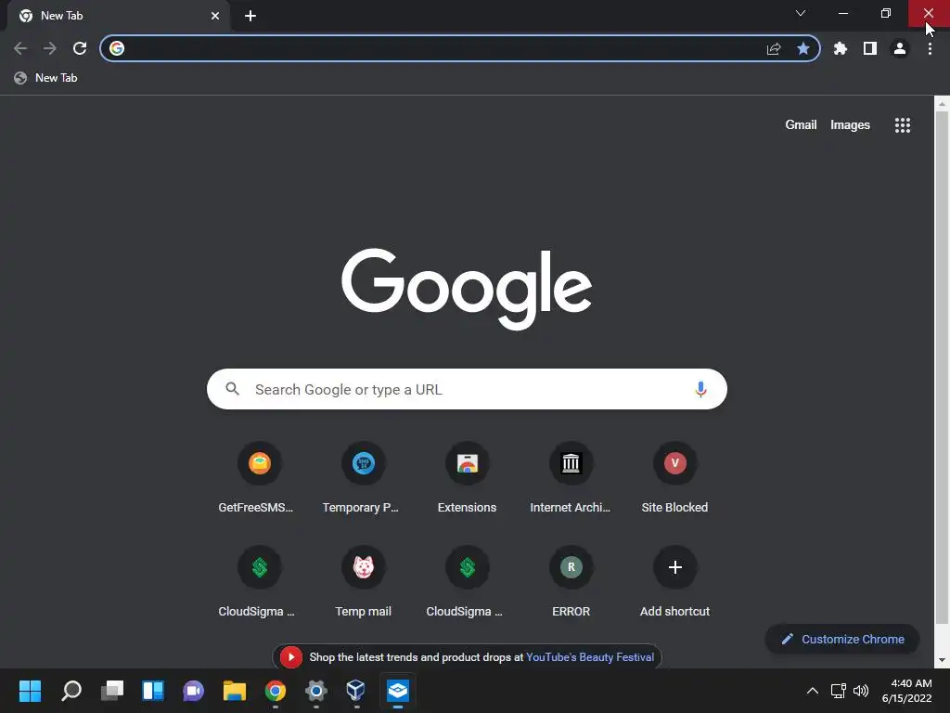This screenshot has width=950, height=713.
Task: Click the magnifier icon in search box
Action: [233, 389]
